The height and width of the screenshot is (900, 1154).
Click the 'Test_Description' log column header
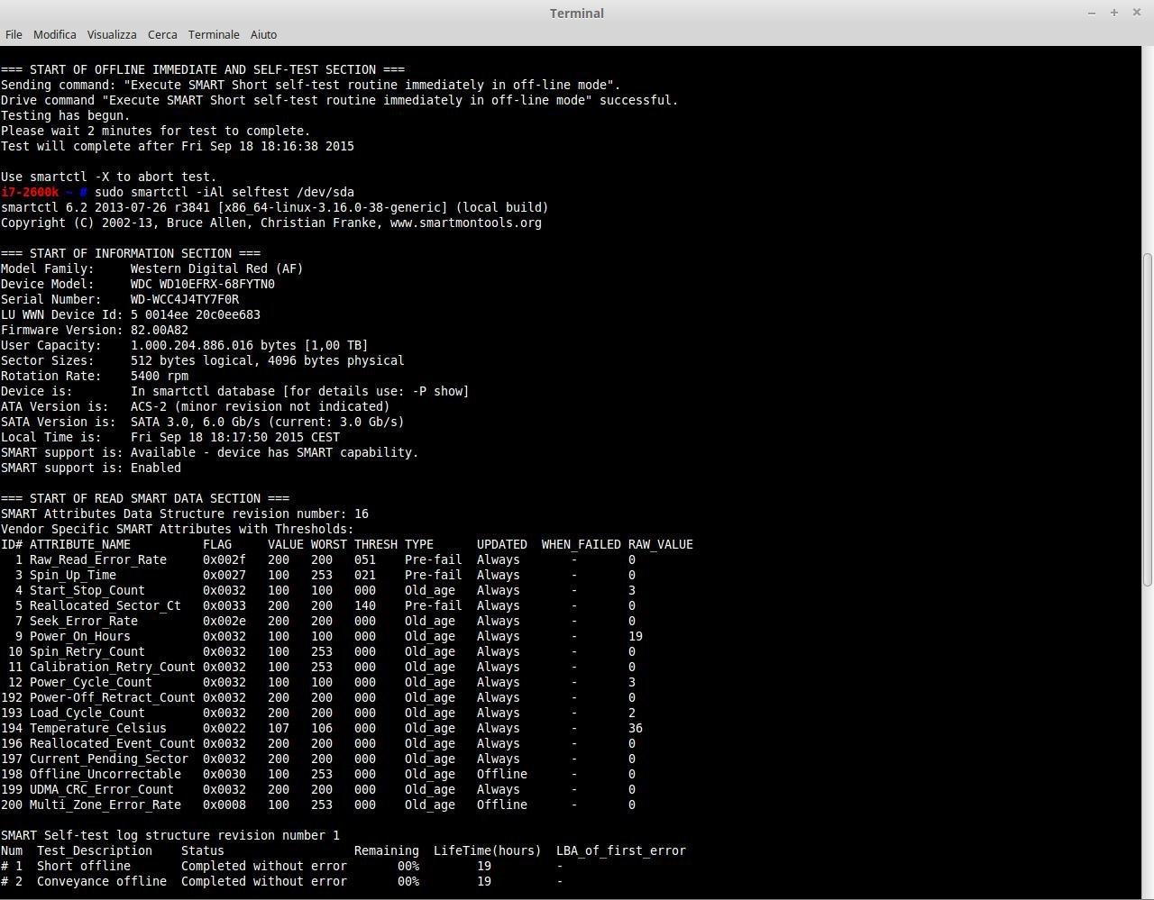95,850
